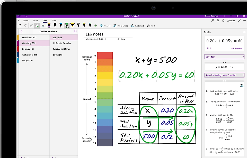Click the notebook search magnifier icon
This screenshot has width=247, height=158.
(75, 31)
